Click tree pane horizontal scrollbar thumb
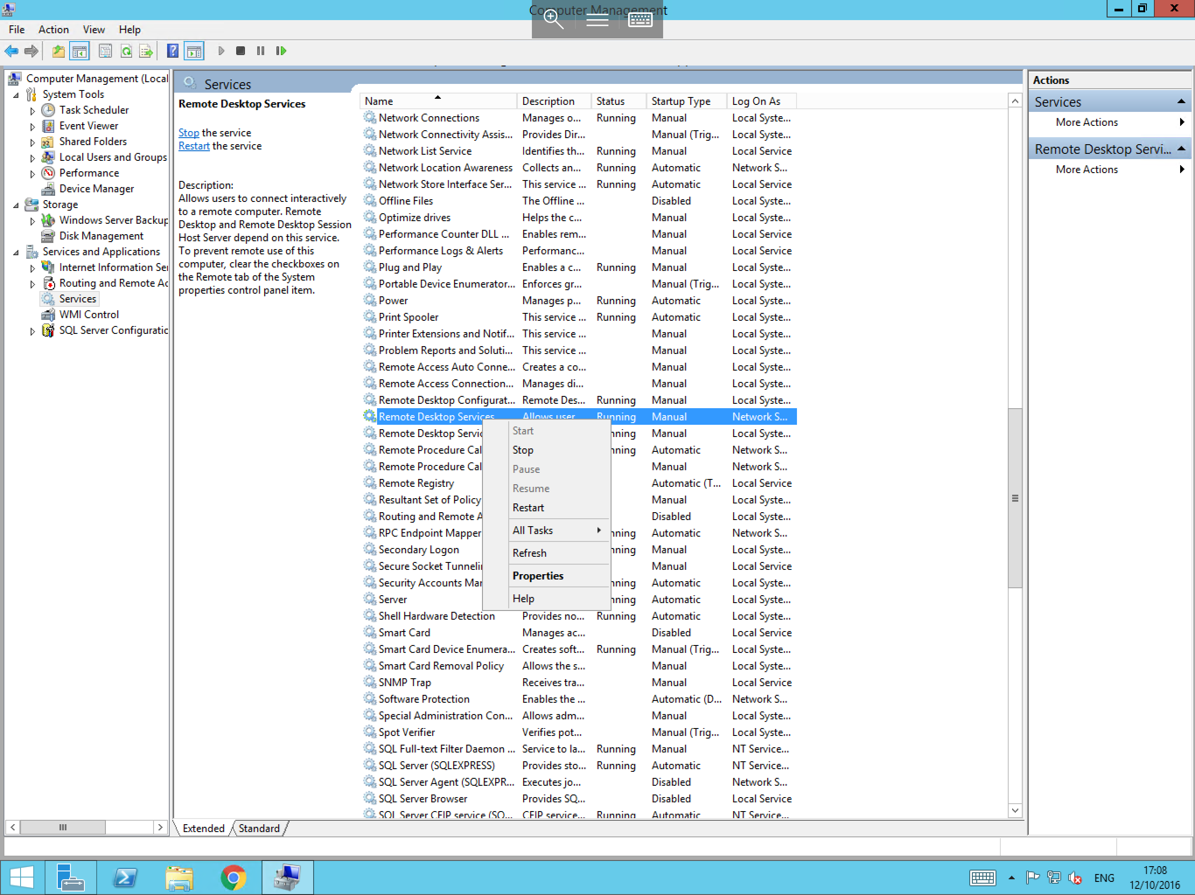1195x895 pixels. 62,827
